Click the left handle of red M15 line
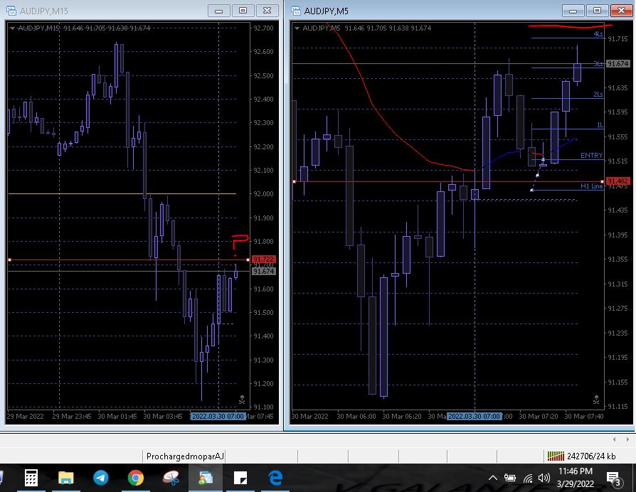 (x=9, y=260)
